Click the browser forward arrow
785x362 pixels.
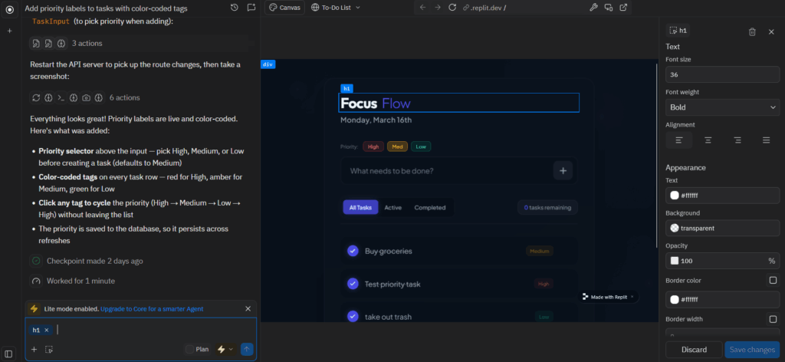point(438,8)
